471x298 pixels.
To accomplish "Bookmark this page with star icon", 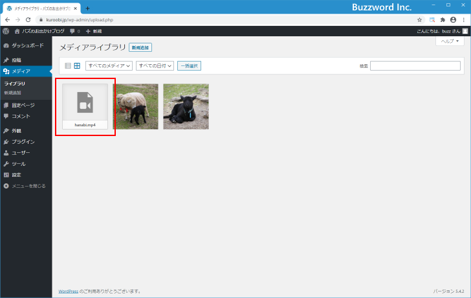I will [x=419, y=19].
